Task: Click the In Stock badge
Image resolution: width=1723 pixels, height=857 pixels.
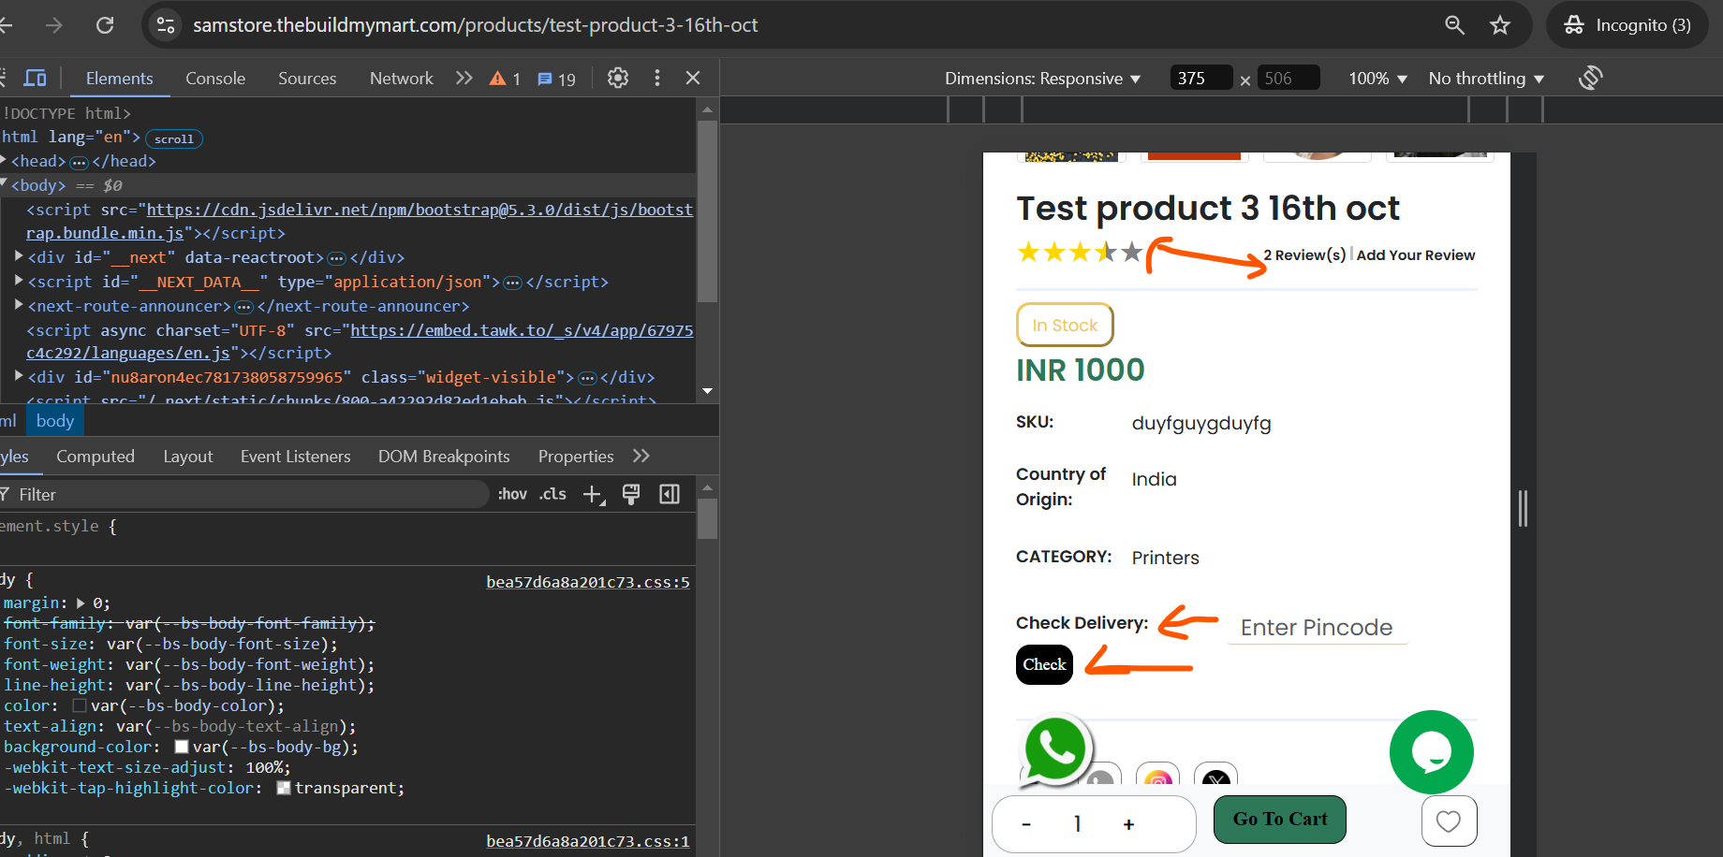Action: coord(1065,325)
